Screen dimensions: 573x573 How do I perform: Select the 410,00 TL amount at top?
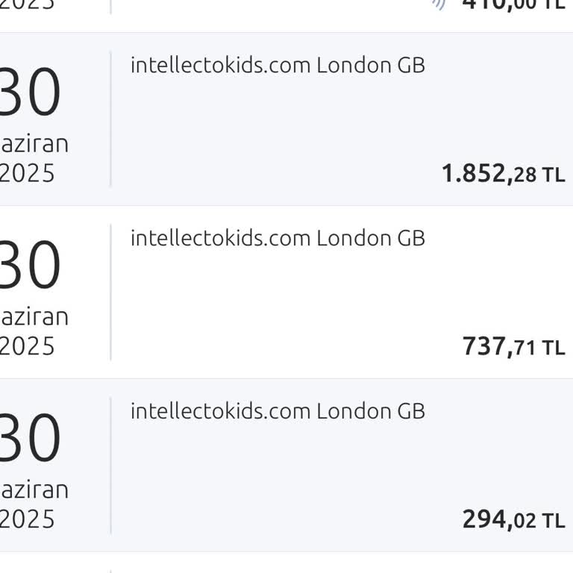pos(513,4)
